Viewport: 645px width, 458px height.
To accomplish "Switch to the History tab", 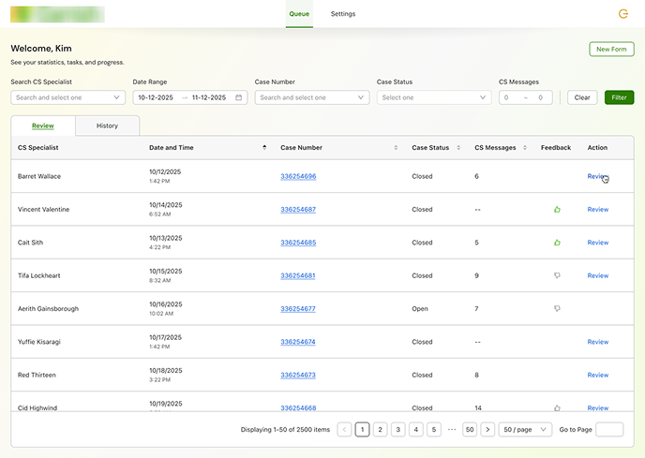I will (108, 126).
